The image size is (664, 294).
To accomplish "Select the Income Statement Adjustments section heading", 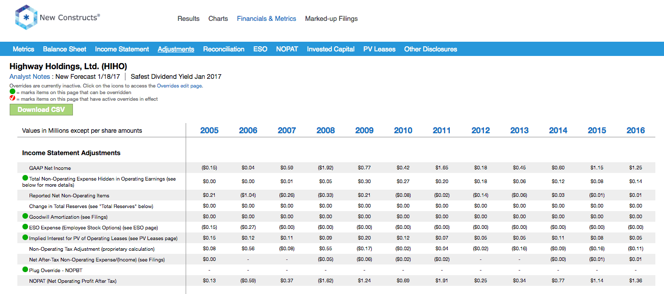I will point(71,153).
